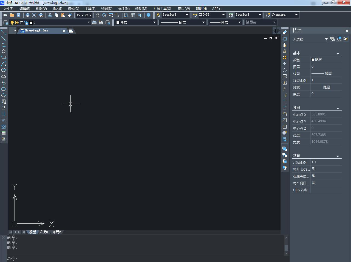Open the 绘图(D) menu

106,9
